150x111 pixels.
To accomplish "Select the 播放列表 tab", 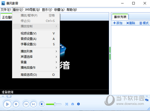I will [x=120, y=17].
